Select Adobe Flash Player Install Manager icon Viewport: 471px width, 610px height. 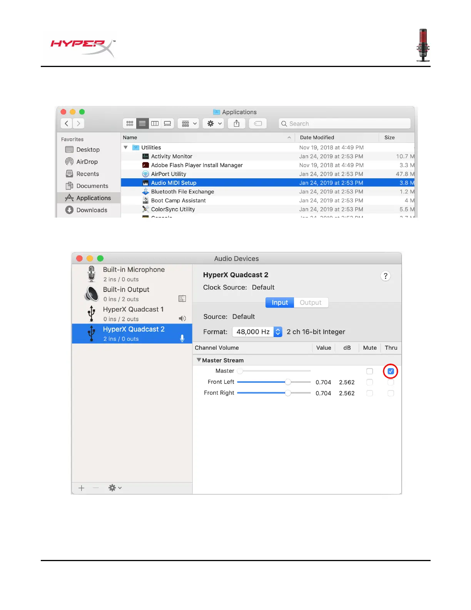click(145, 165)
